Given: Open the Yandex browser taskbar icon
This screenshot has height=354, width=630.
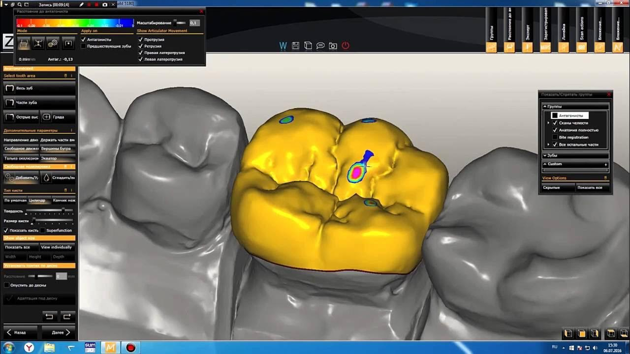Looking at the screenshot, I should point(29,347).
